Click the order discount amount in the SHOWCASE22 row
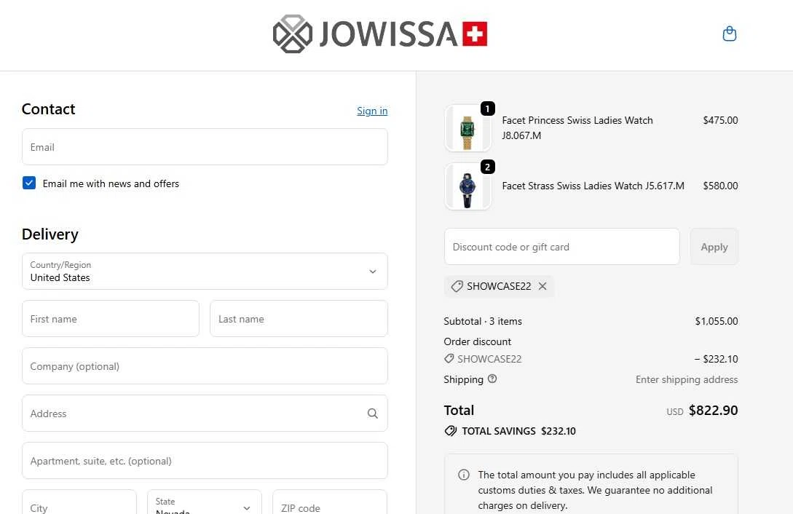This screenshot has height=514, width=793. [716, 359]
